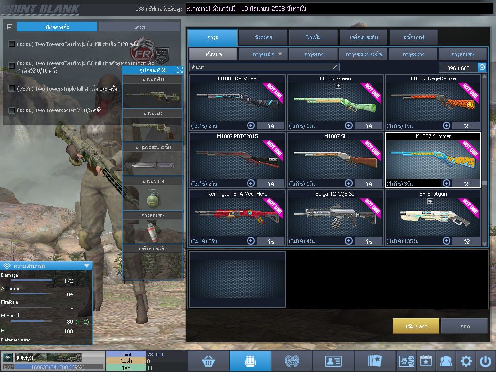The height and width of the screenshot is (372, 496).
Task: Click the power exit icon
Action: click(x=485, y=361)
